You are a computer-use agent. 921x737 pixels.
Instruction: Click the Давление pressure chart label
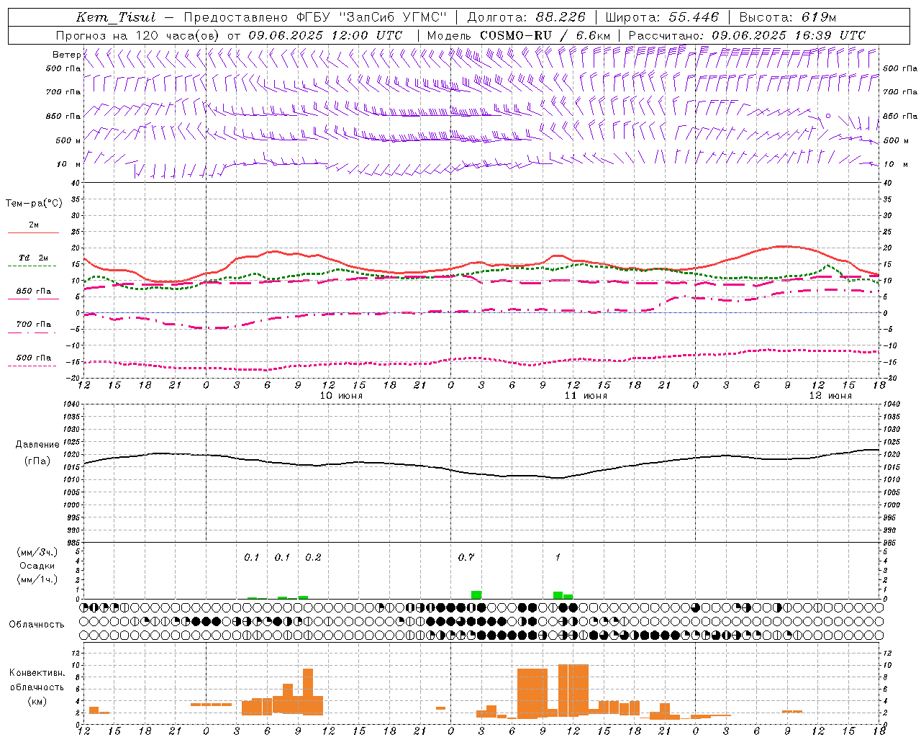pyautogui.click(x=37, y=445)
